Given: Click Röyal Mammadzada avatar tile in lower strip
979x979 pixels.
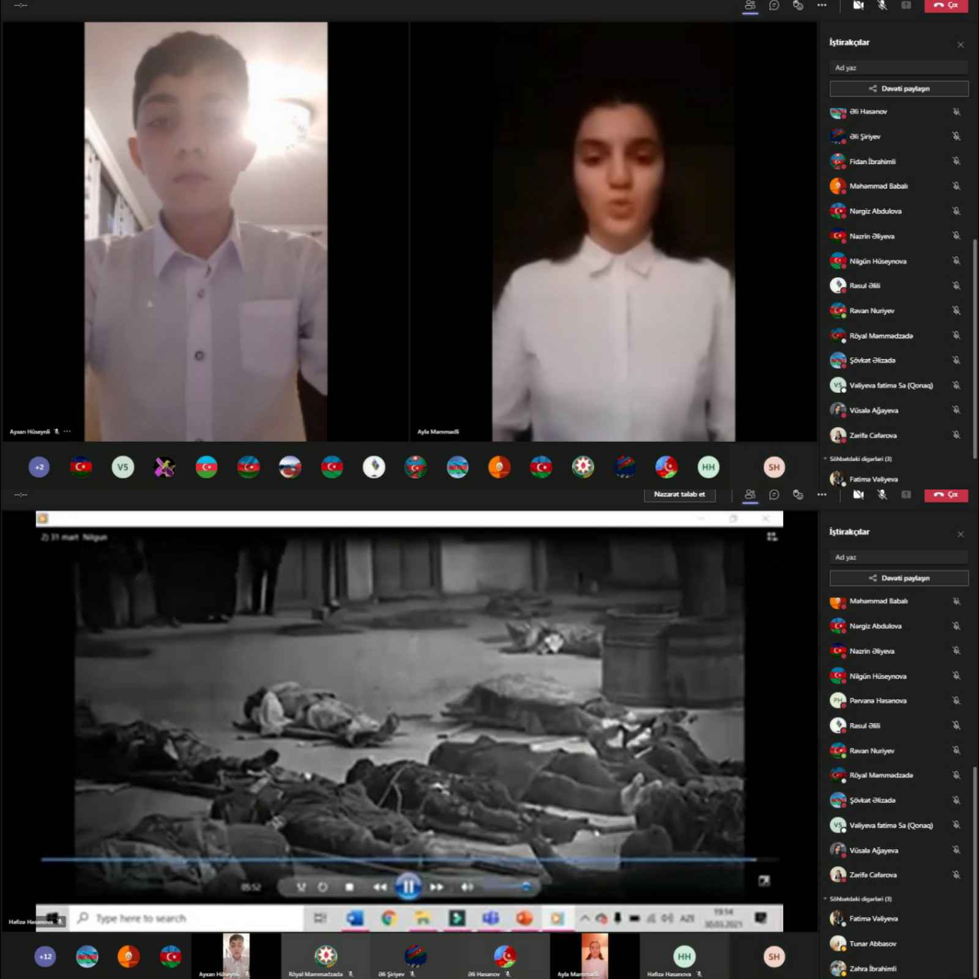Looking at the screenshot, I should point(326,955).
